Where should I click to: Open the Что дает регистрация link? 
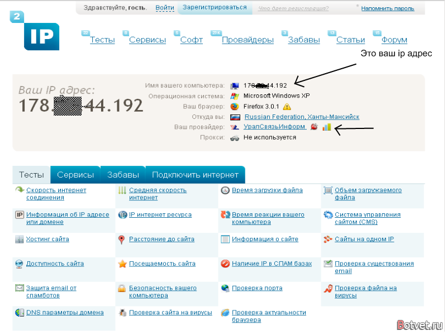[293, 8]
